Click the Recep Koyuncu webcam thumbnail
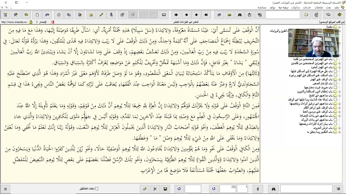346x194 pixels. [x=314, y=43]
